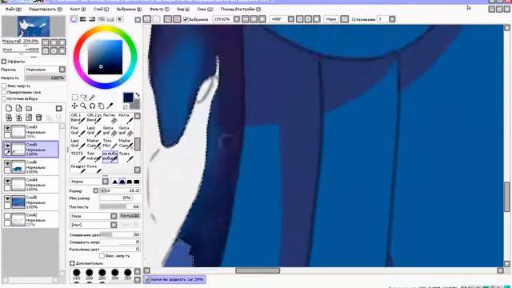
Task: Show the color wheel panel
Action: [x=74, y=19]
